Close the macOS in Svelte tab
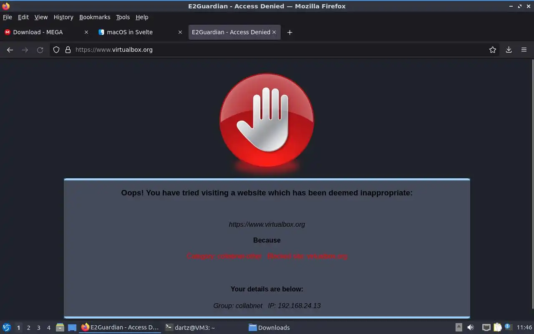The image size is (534, 334). [180, 32]
